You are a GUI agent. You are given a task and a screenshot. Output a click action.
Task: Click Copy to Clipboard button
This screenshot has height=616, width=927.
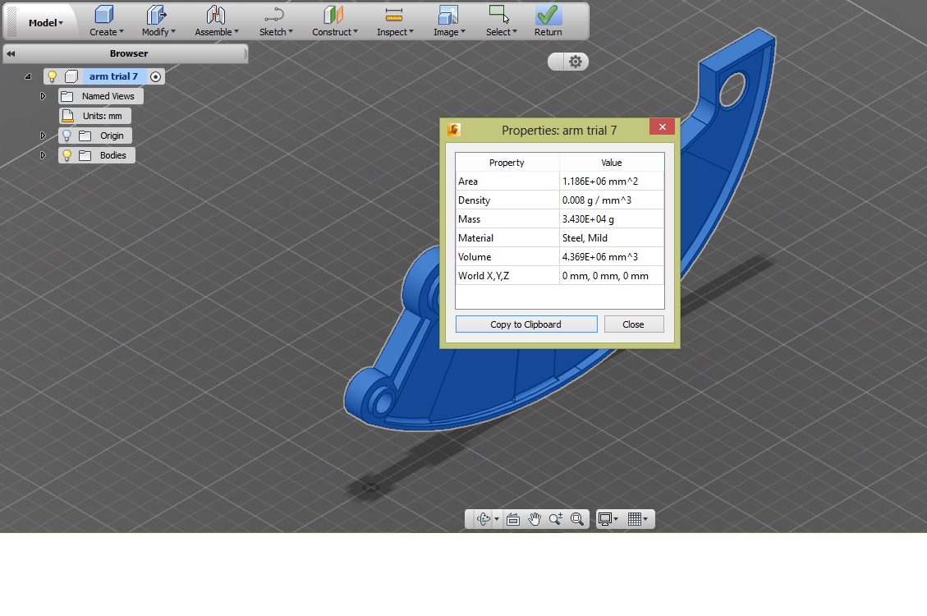click(526, 324)
